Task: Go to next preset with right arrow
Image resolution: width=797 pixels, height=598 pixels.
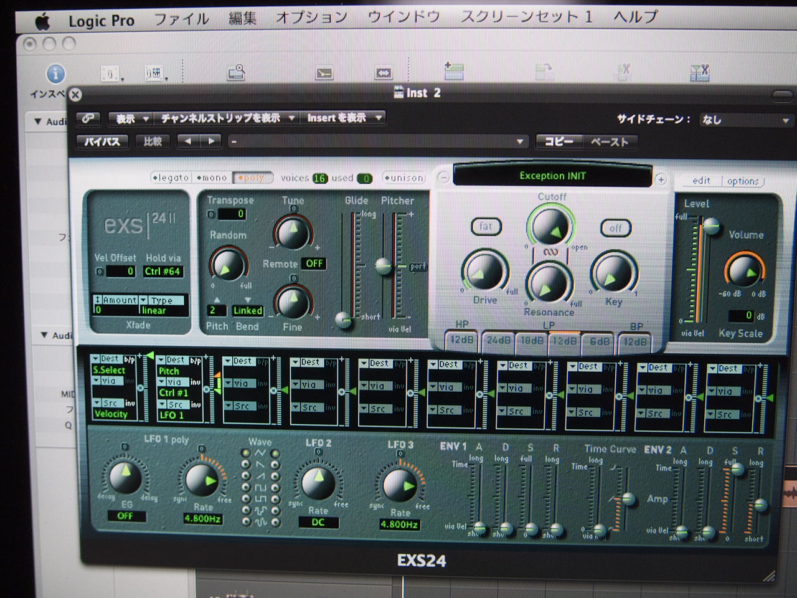Action: tap(211, 141)
